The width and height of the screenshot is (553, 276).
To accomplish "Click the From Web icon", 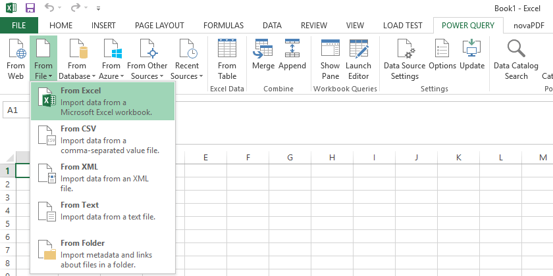I will [x=16, y=58].
